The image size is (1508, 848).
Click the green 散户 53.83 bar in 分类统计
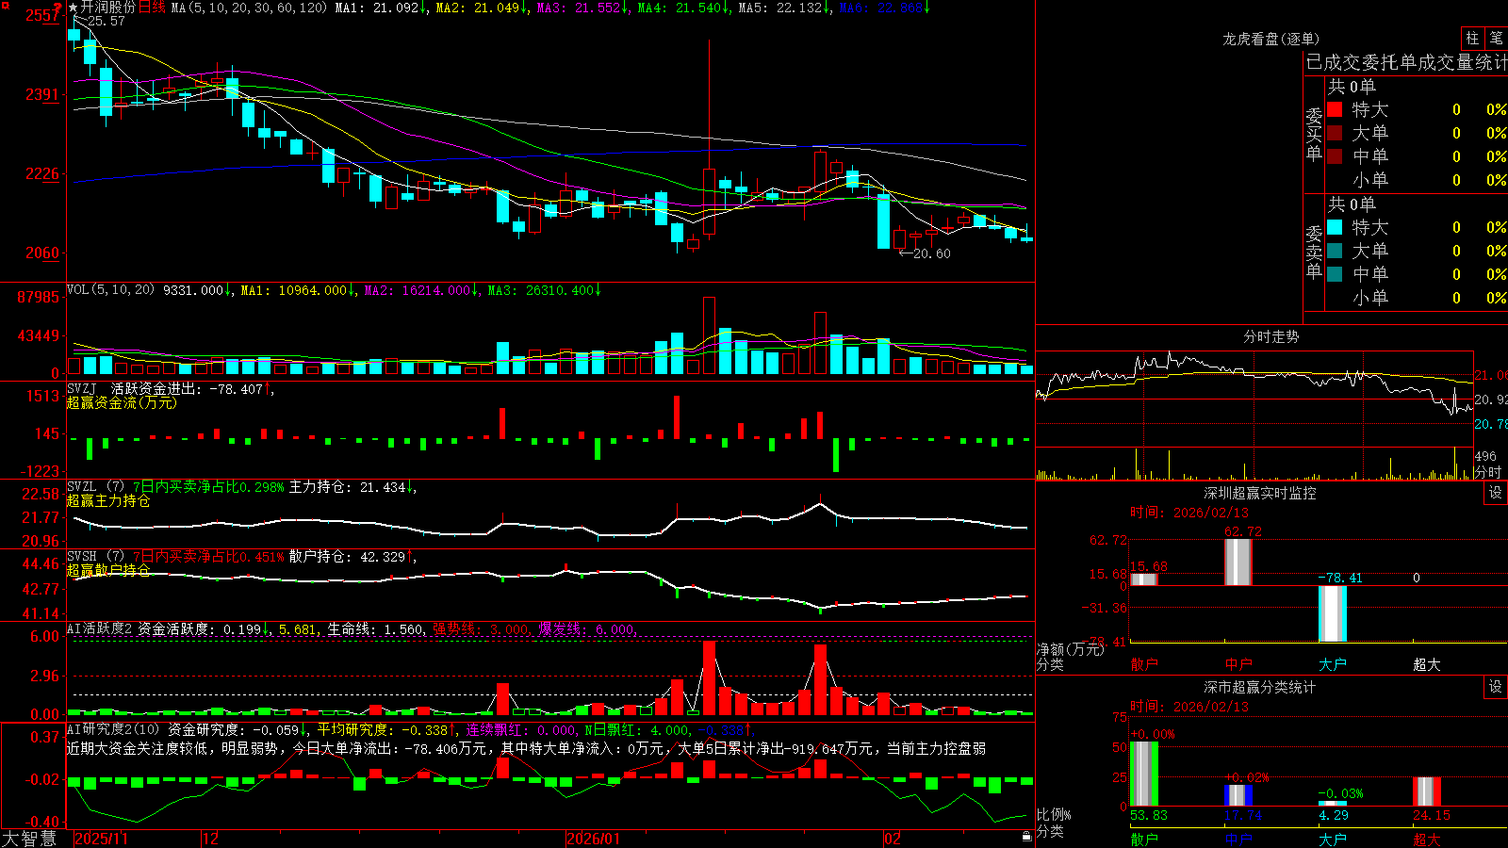[1143, 775]
